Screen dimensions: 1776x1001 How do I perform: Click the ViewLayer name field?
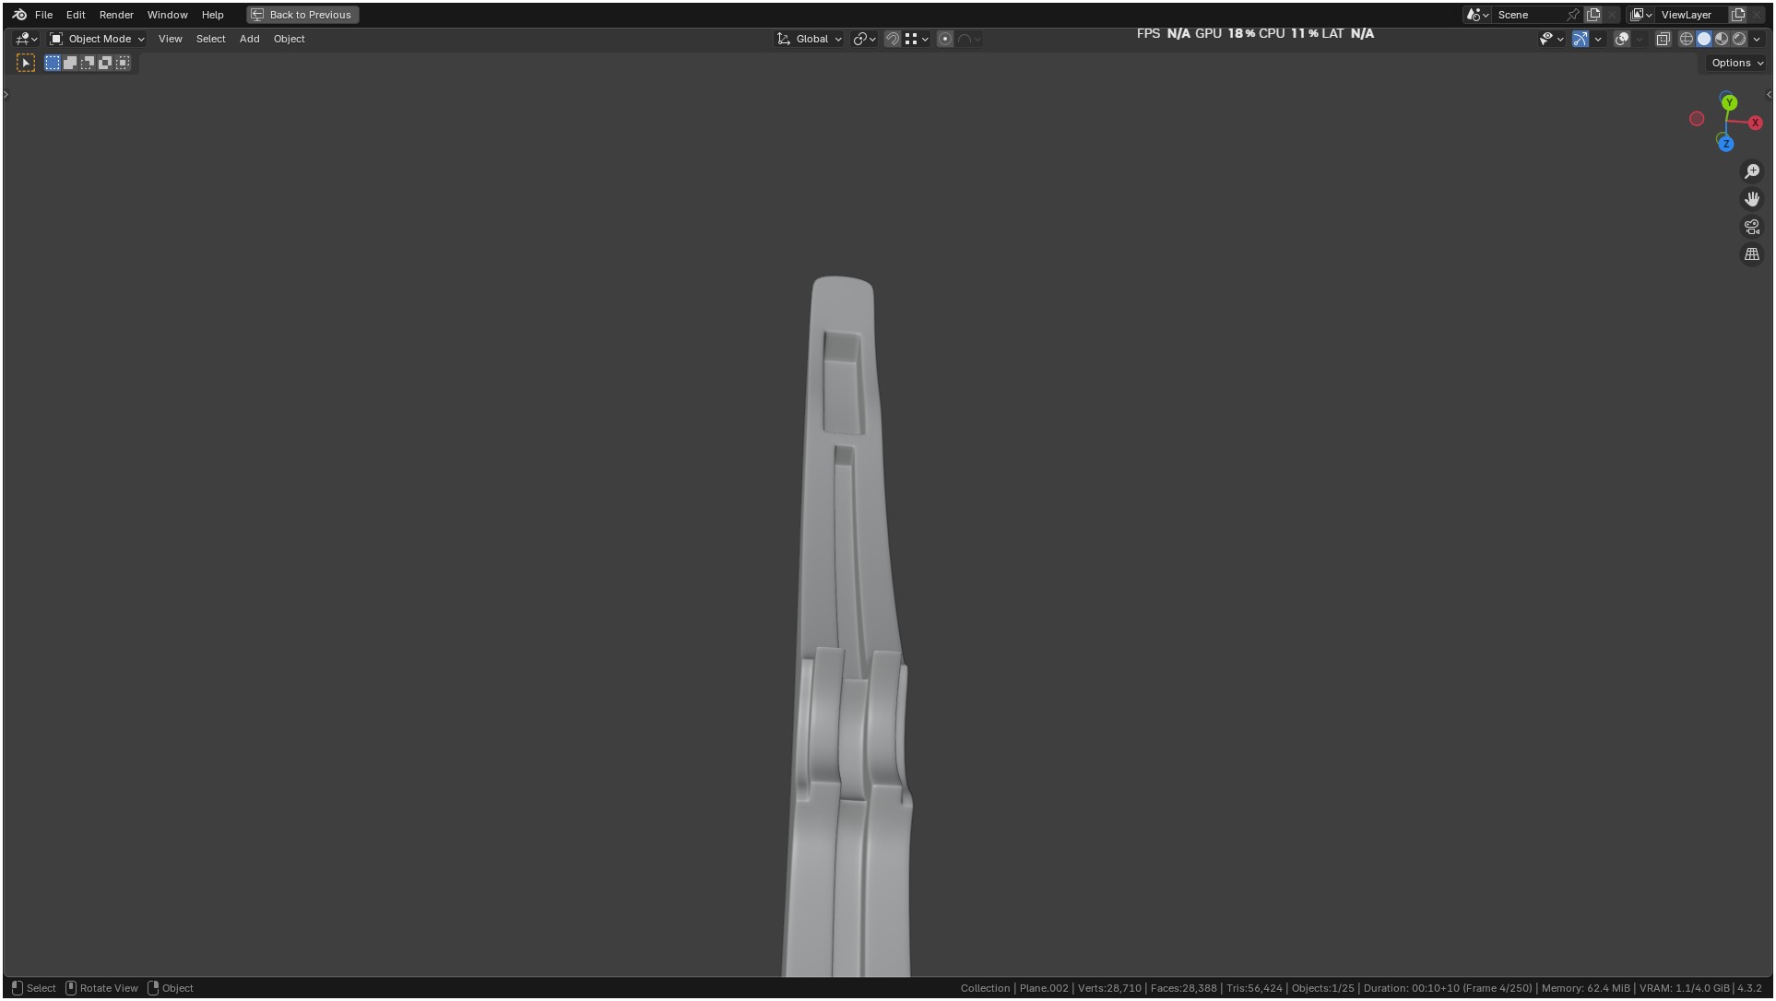point(1692,15)
